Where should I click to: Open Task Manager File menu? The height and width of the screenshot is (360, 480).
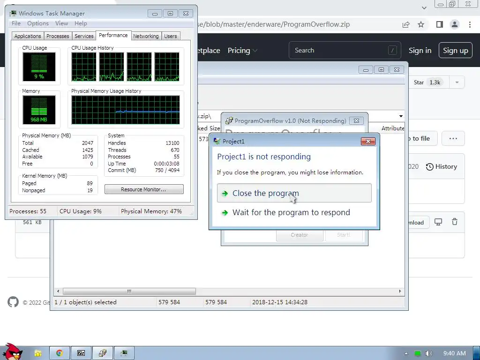pyautogui.click(x=16, y=23)
